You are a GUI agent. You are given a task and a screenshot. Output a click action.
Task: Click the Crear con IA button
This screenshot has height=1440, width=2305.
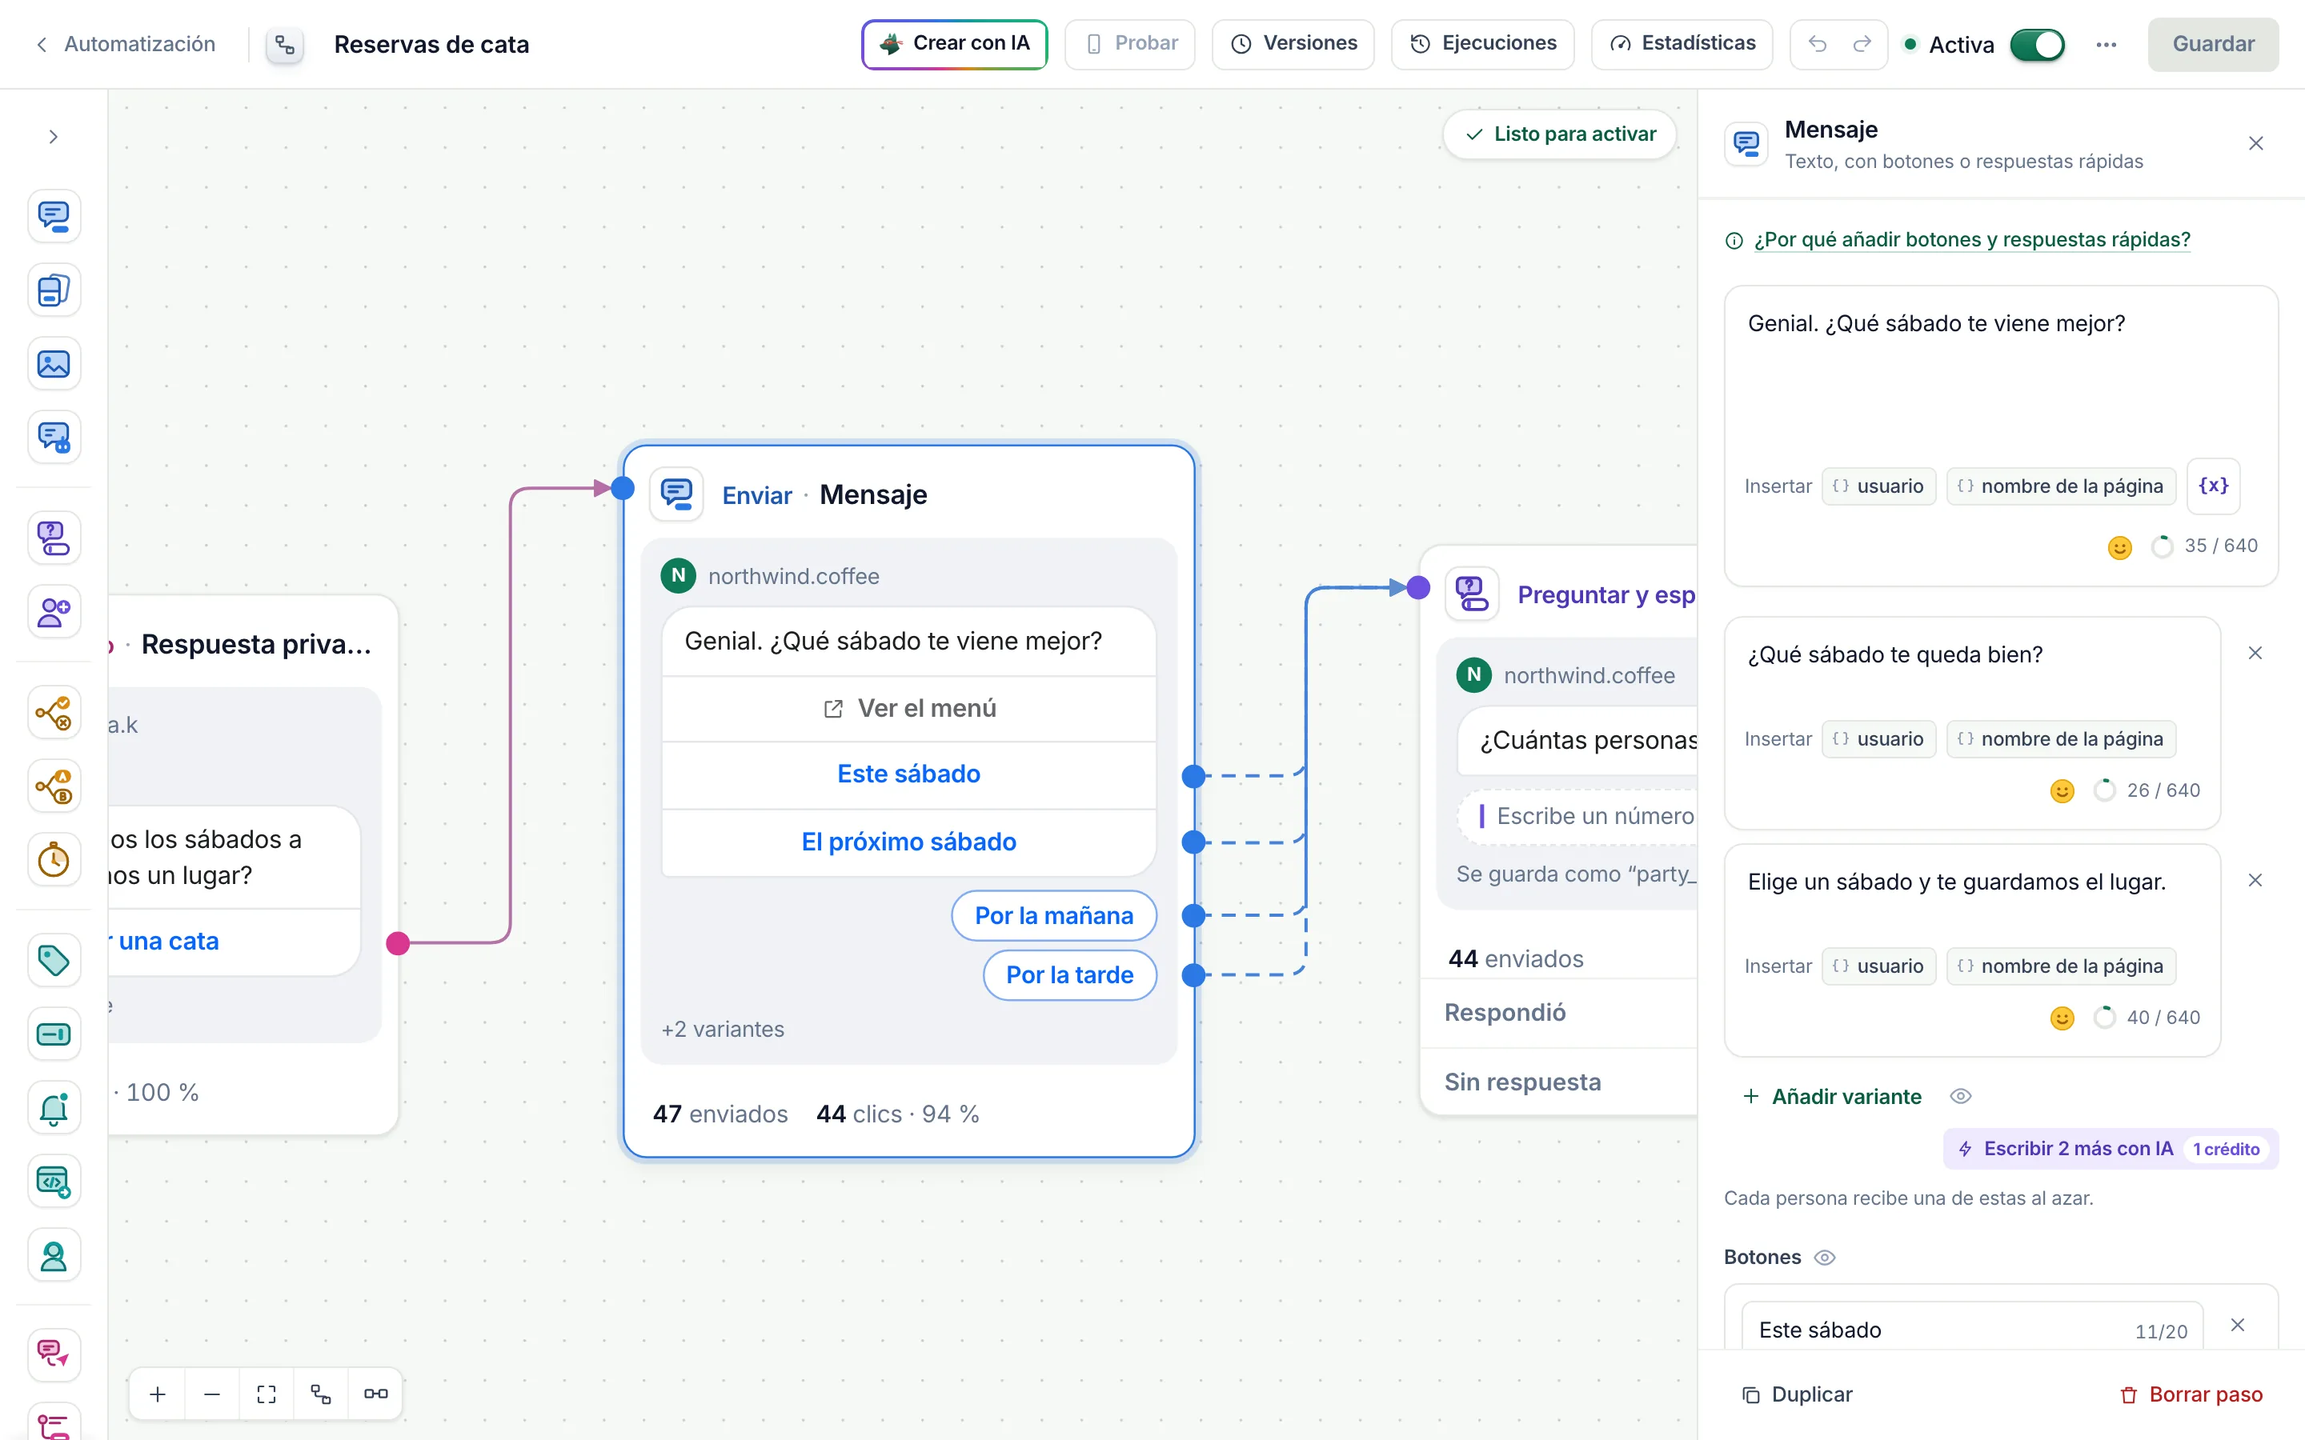coord(954,44)
